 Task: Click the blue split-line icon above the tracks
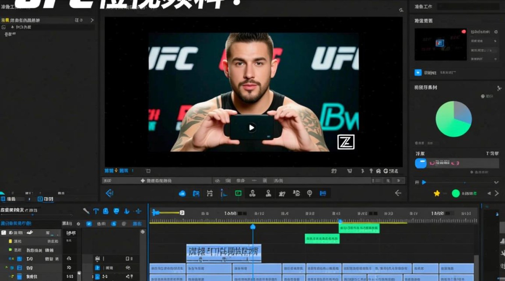[139, 211]
